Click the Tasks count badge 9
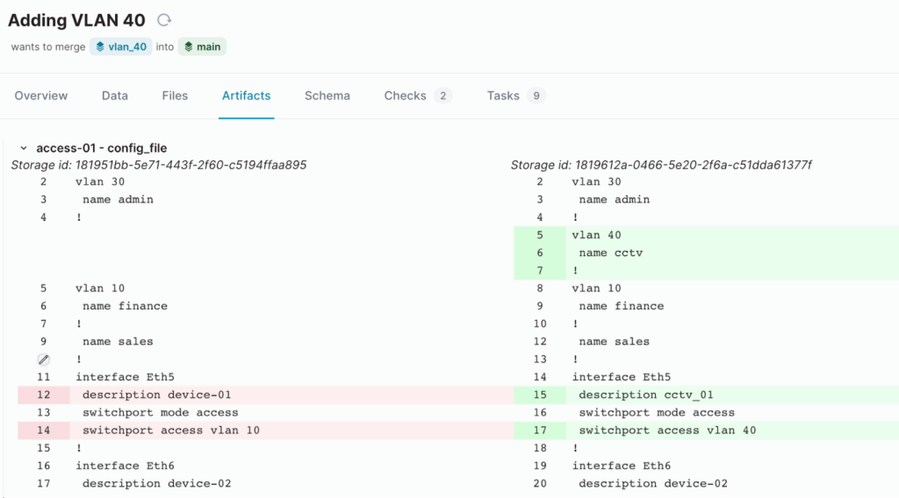899x498 pixels. (536, 96)
